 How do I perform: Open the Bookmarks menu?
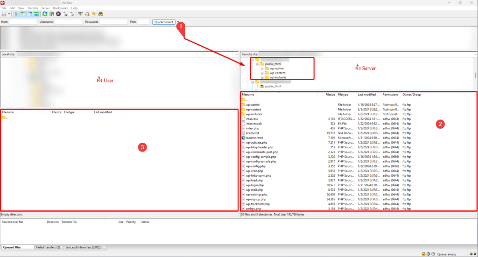[x=60, y=8]
